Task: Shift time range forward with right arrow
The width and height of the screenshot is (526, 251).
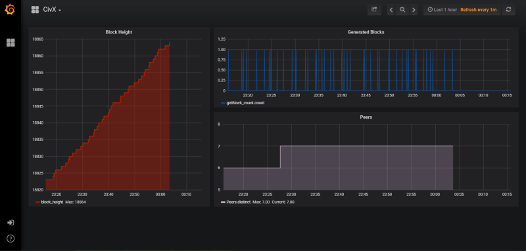Action: [414, 10]
